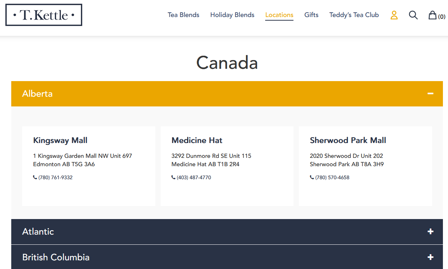This screenshot has height=269, width=448.
Task: Click the T. Kettle logo
Action: (44, 15)
